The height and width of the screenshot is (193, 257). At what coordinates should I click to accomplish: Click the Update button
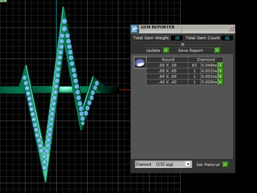154,50
